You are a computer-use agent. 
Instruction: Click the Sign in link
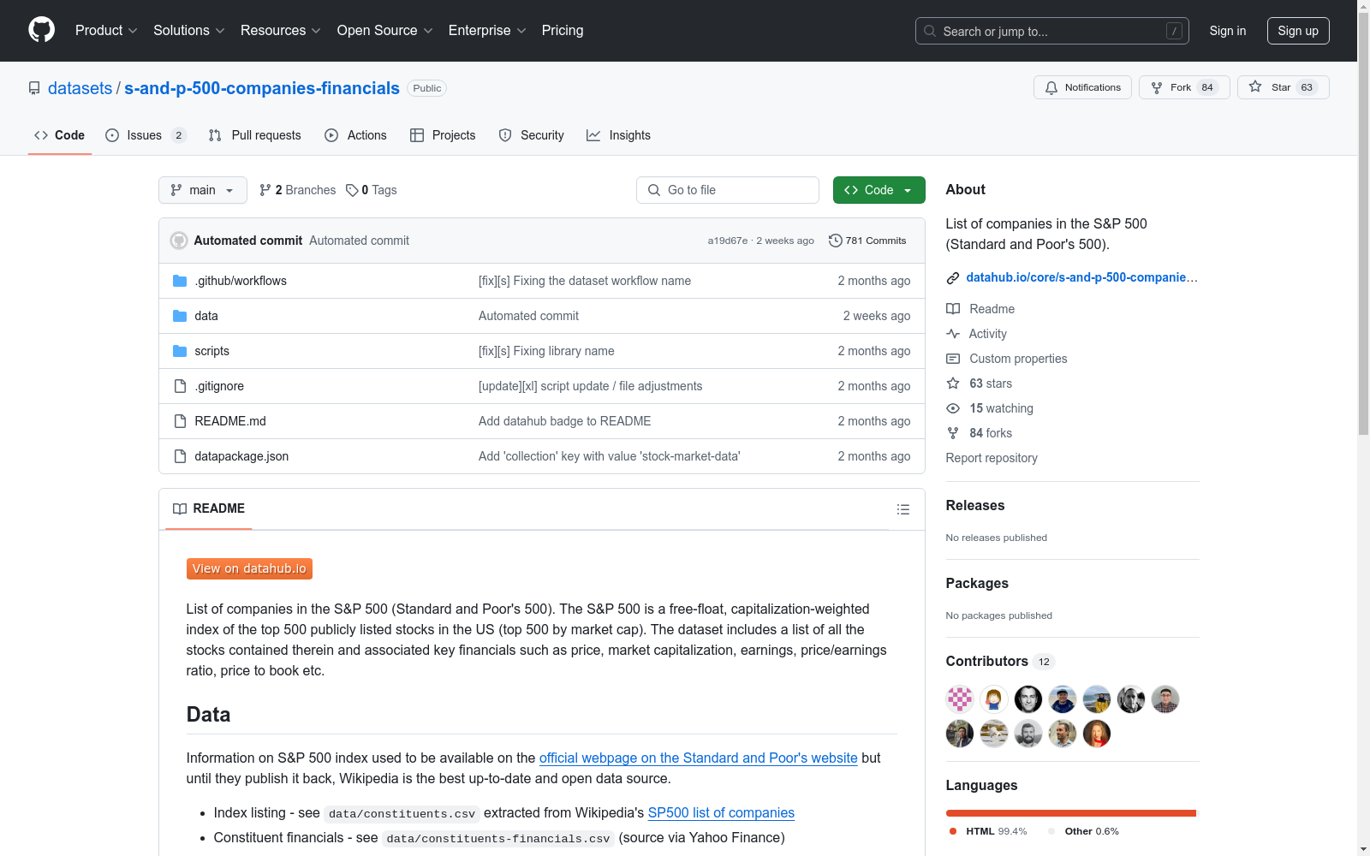1228,31
